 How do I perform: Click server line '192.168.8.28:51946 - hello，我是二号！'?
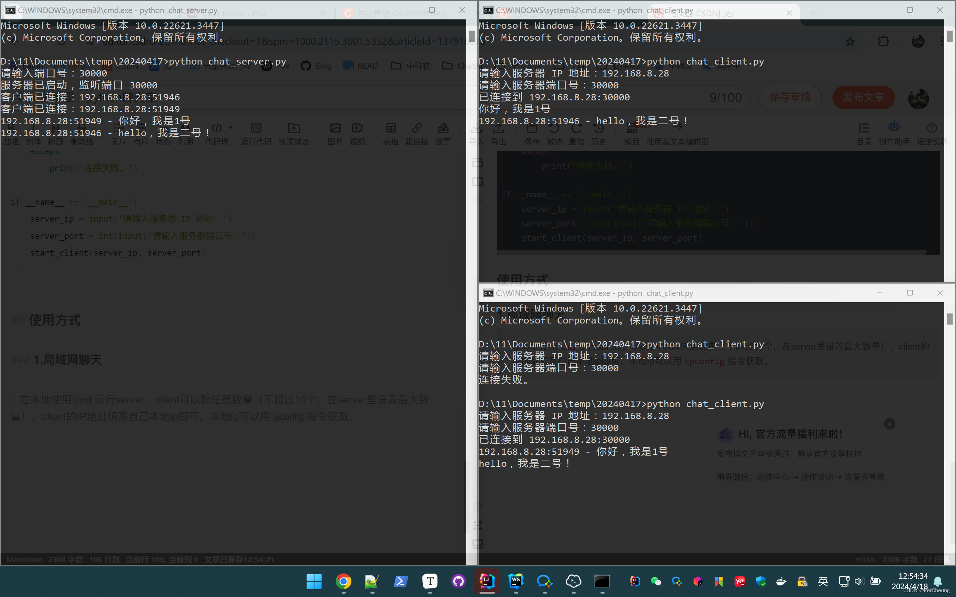[106, 133]
